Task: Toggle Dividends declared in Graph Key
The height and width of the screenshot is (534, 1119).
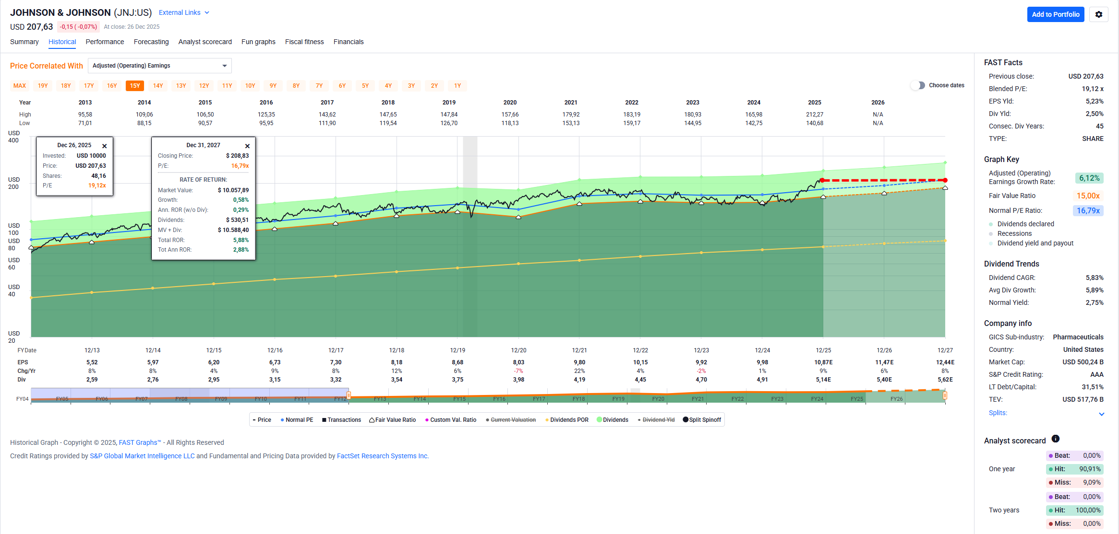Action: 1025,224
